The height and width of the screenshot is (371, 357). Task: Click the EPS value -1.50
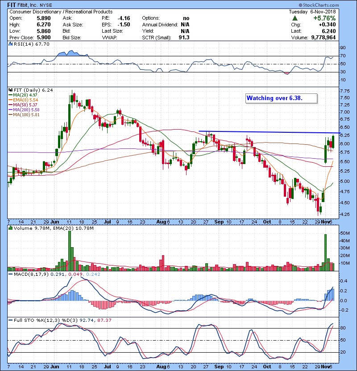click(124, 25)
